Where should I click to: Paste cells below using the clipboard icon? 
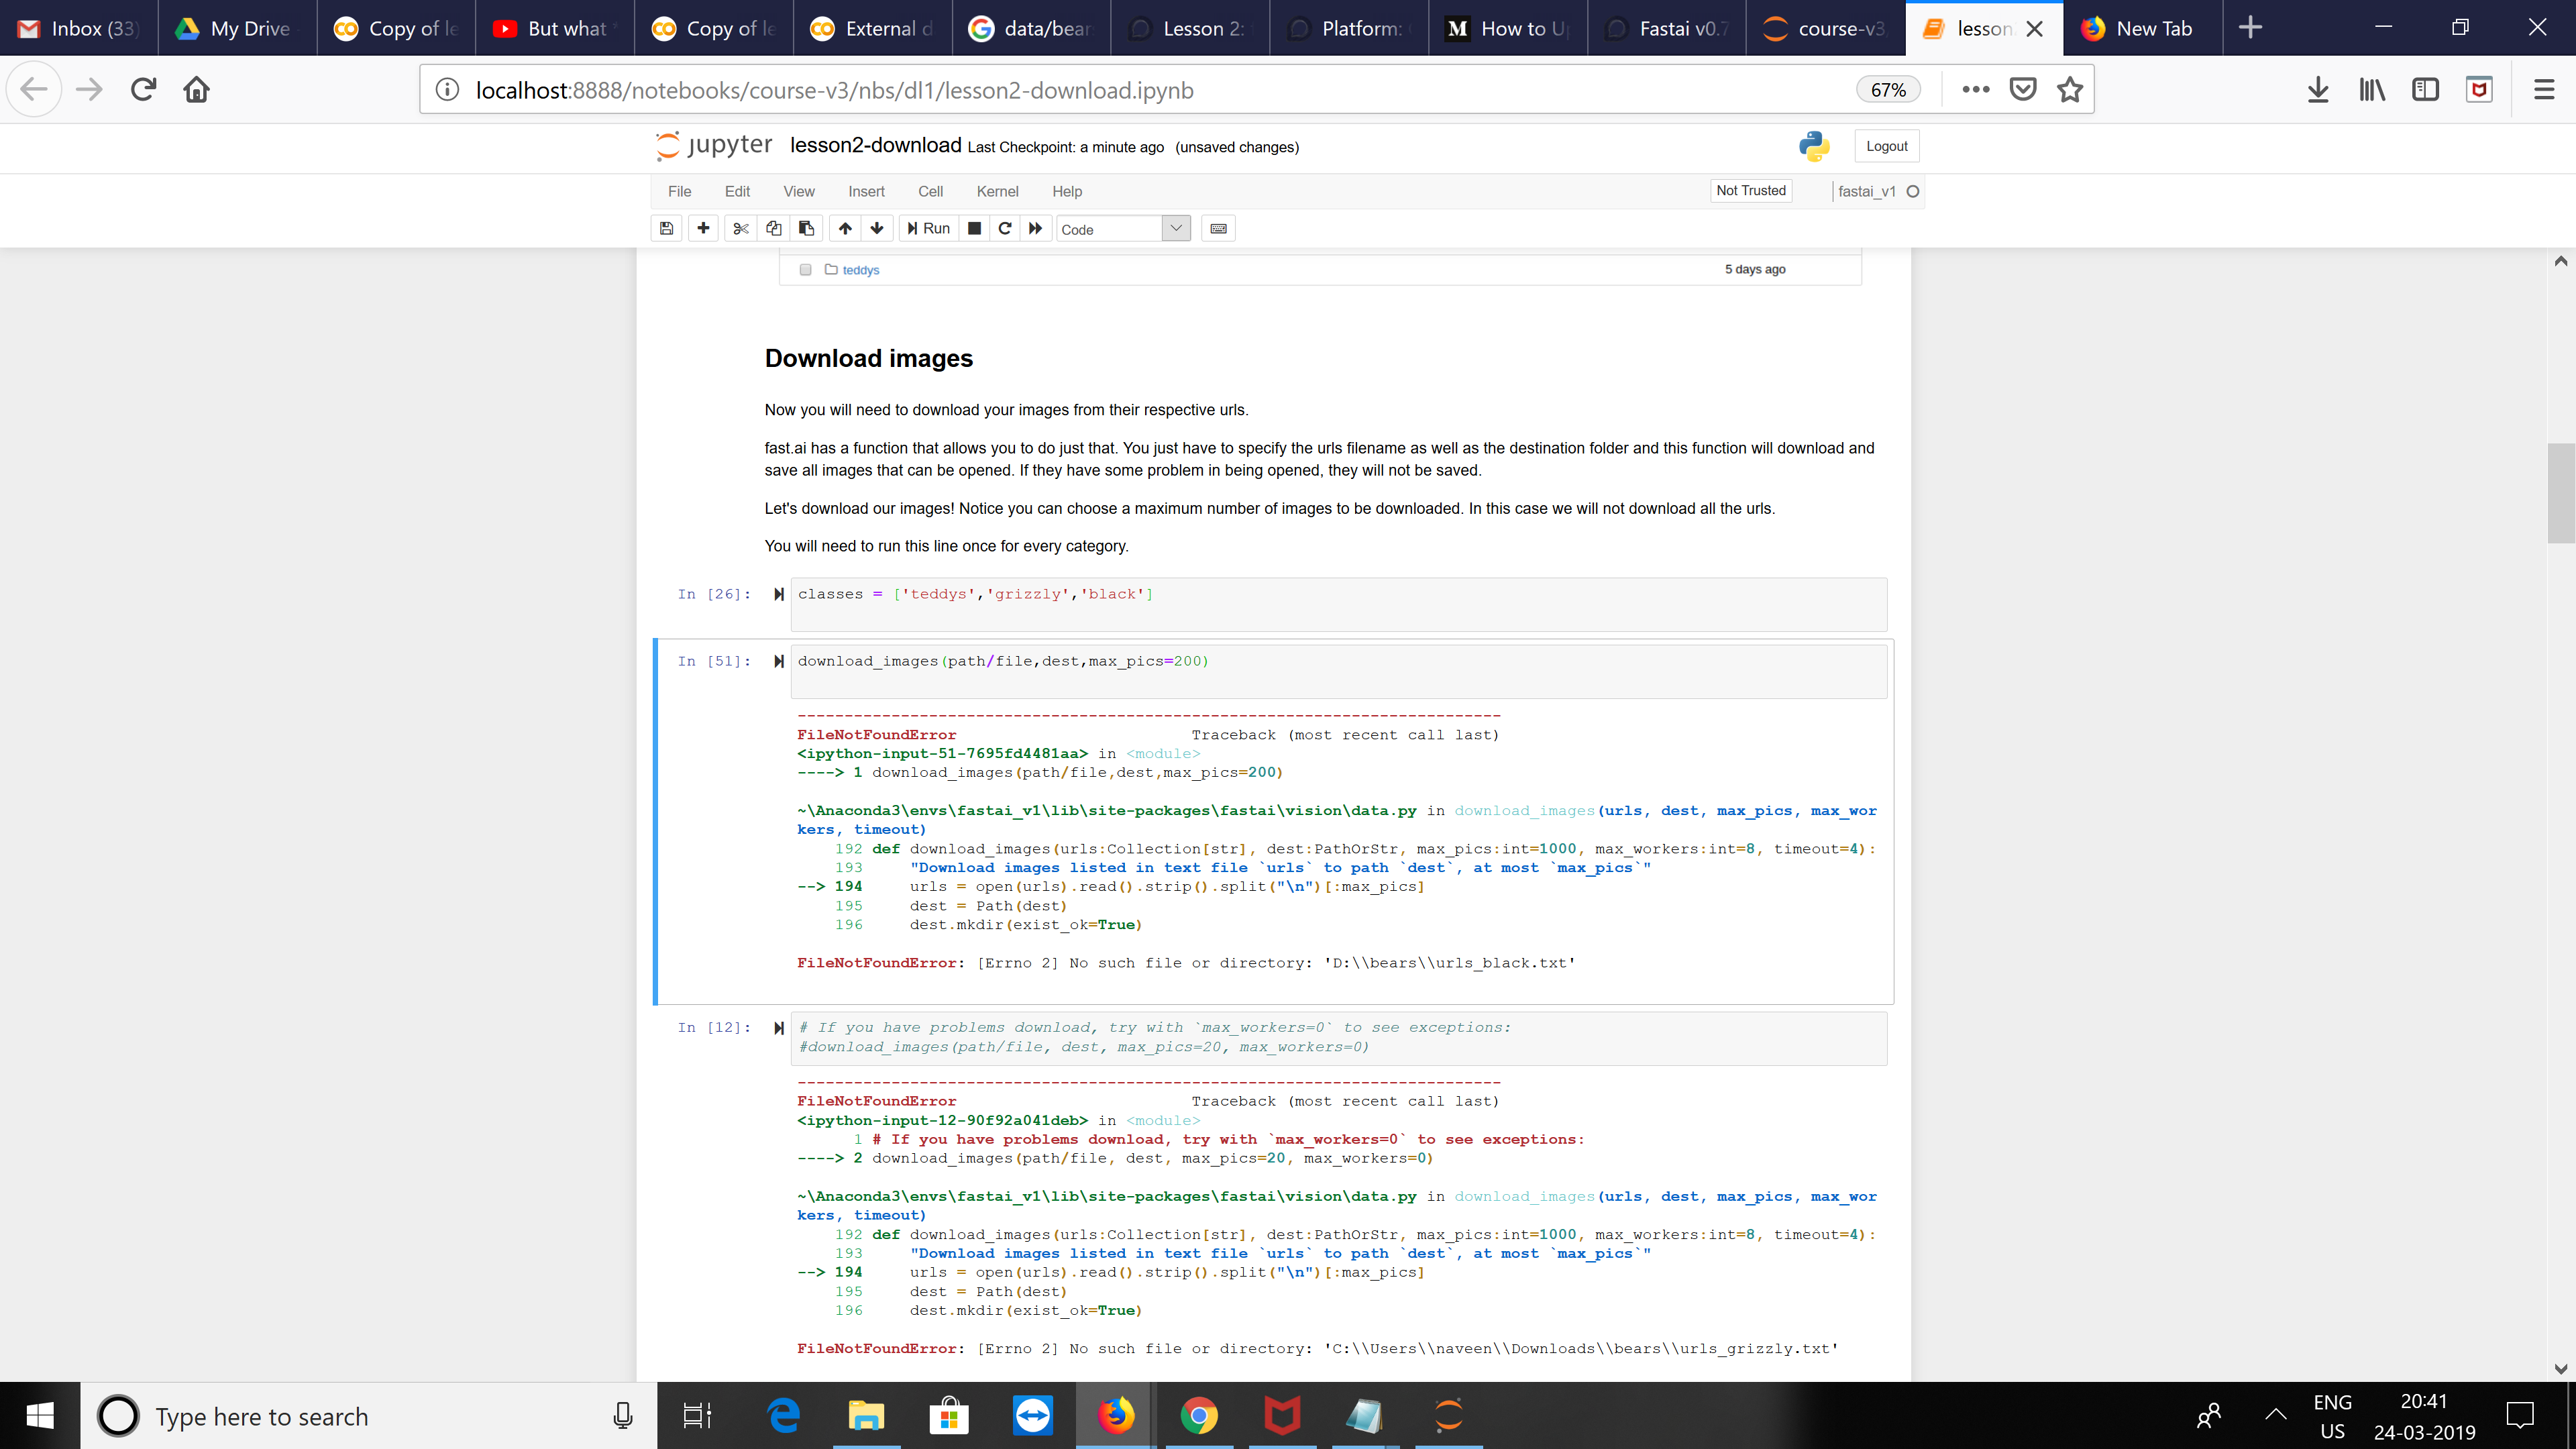pyautogui.click(x=806, y=228)
